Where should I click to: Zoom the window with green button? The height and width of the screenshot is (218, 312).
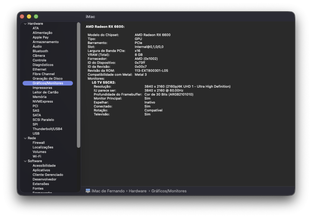[x=36, y=17]
